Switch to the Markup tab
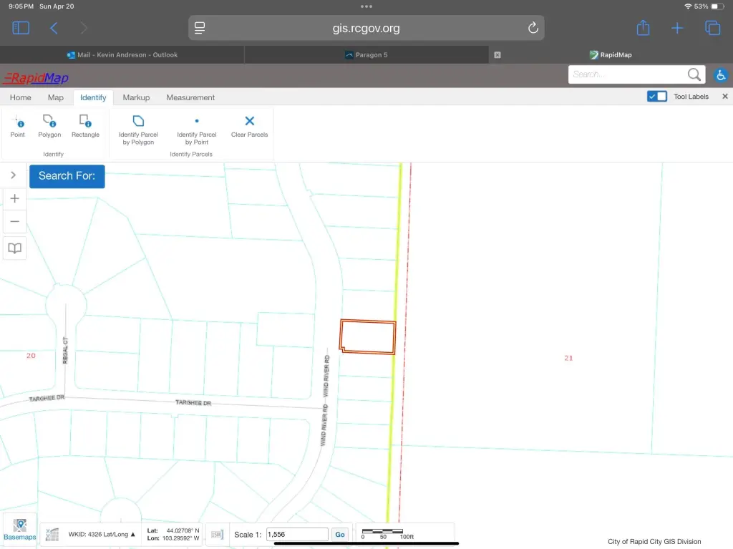 pyautogui.click(x=136, y=97)
